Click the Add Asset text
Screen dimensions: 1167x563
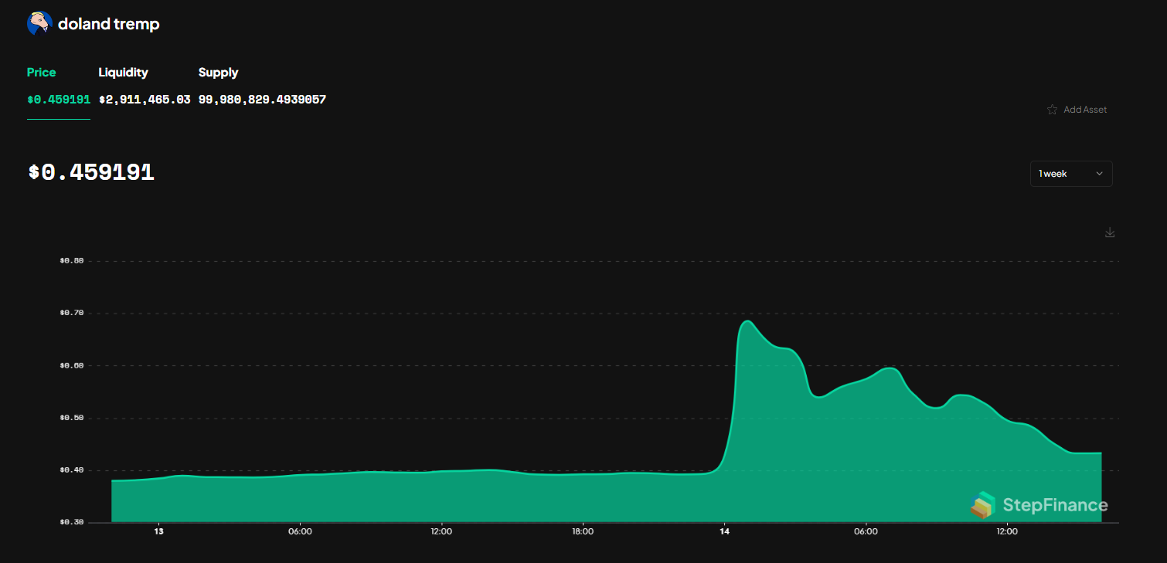pyautogui.click(x=1085, y=110)
